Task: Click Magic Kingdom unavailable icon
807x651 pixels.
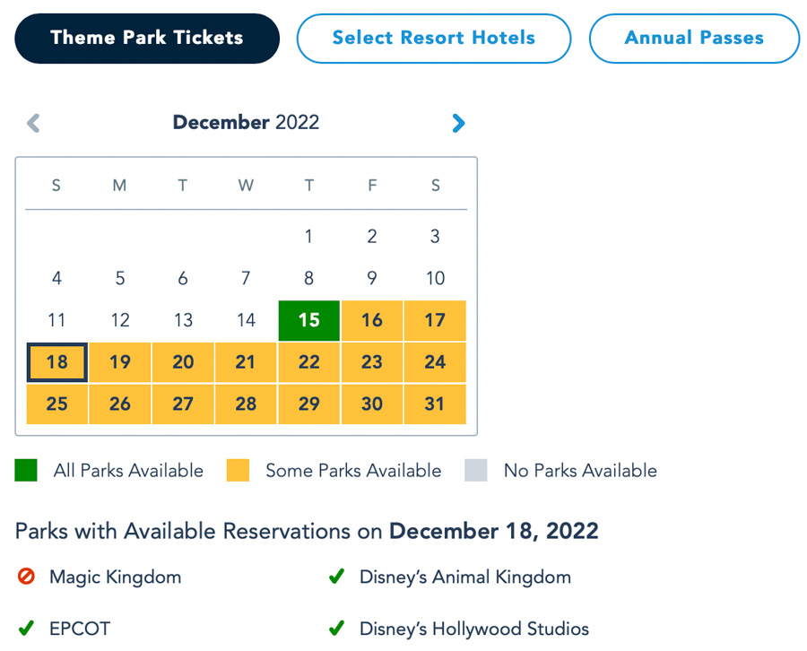Action: (26, 577)
